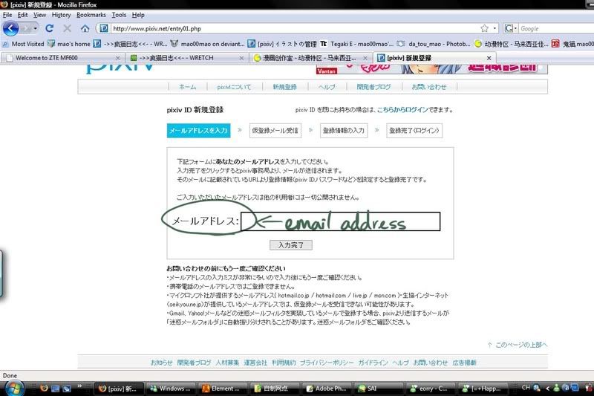Click into the Google search box
Image resolution: width=594 pixels, height=396 pixels.
[x=556, y=28]
